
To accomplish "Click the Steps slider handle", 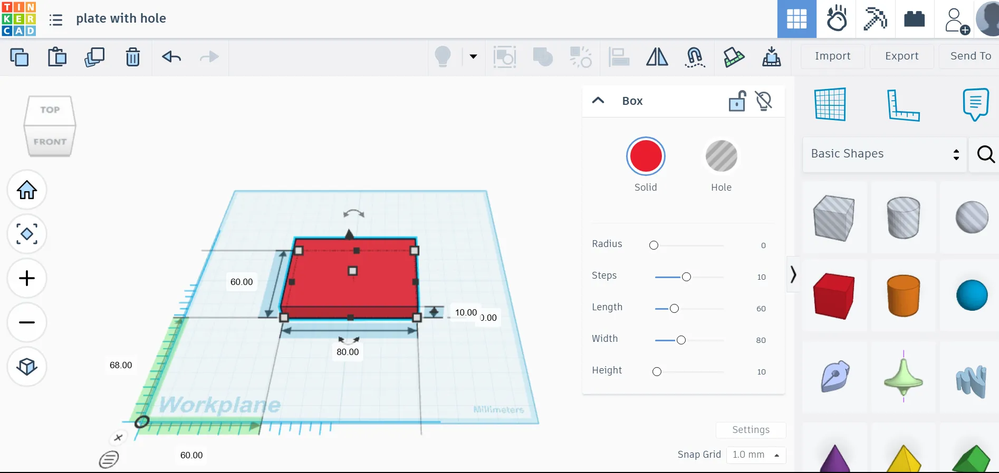I will [686, 277].
